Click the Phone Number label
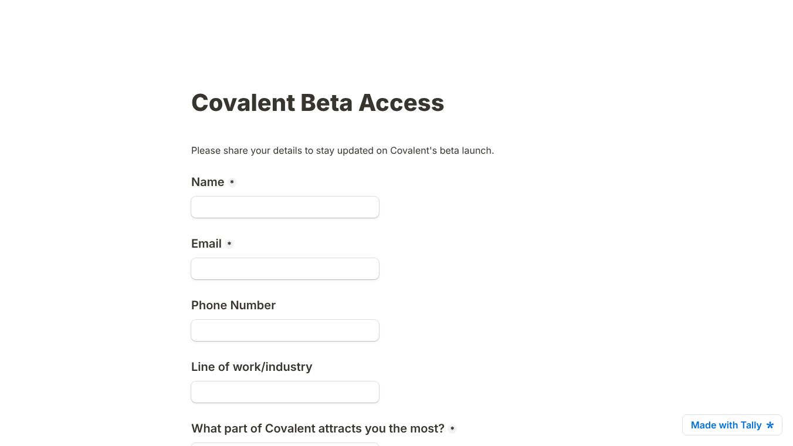 click(233, 305)
